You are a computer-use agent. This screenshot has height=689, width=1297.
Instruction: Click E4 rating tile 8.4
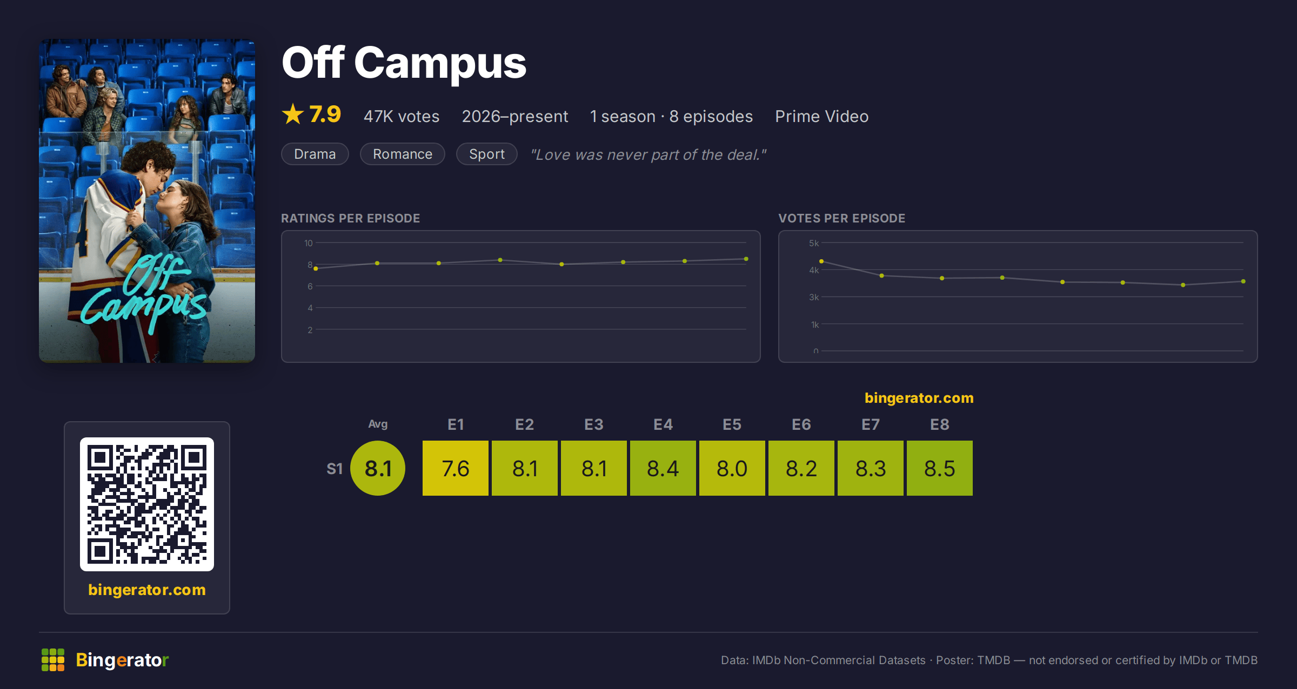[x=663, y=468]
